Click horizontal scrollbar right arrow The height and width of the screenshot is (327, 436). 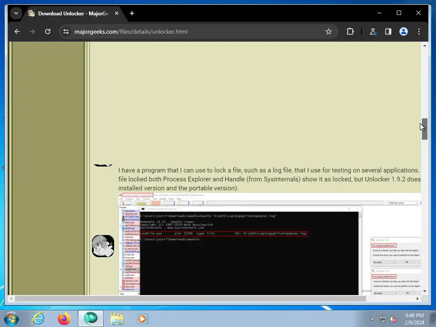[417, 298]
